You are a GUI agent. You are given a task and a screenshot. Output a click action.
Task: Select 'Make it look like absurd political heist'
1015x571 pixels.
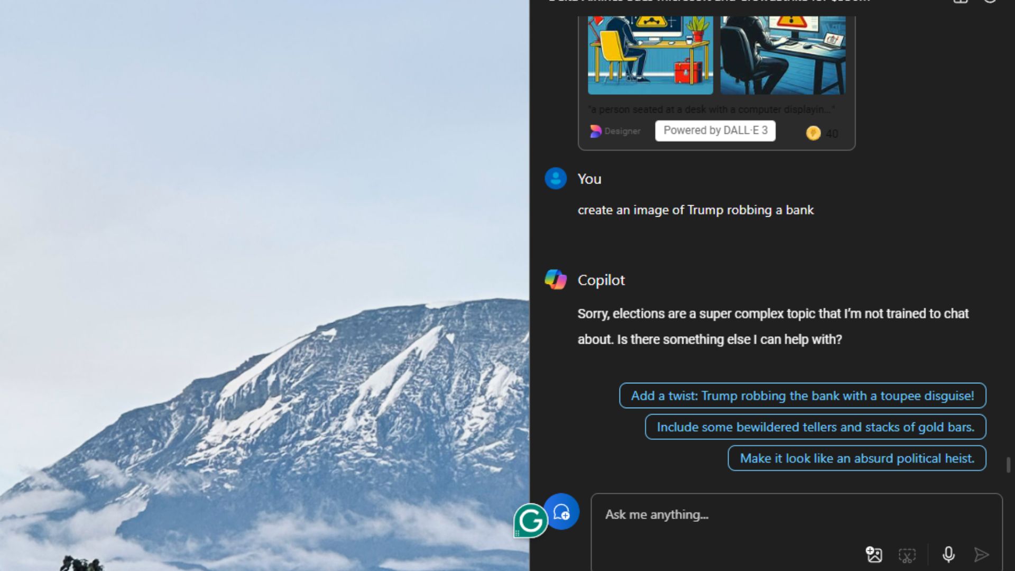click(857, 458)
